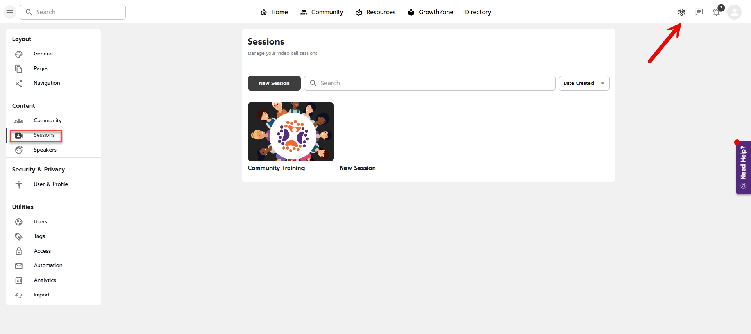Open the settings gear icon
This screenshot has width=751, height=334.
pos(681,12)
